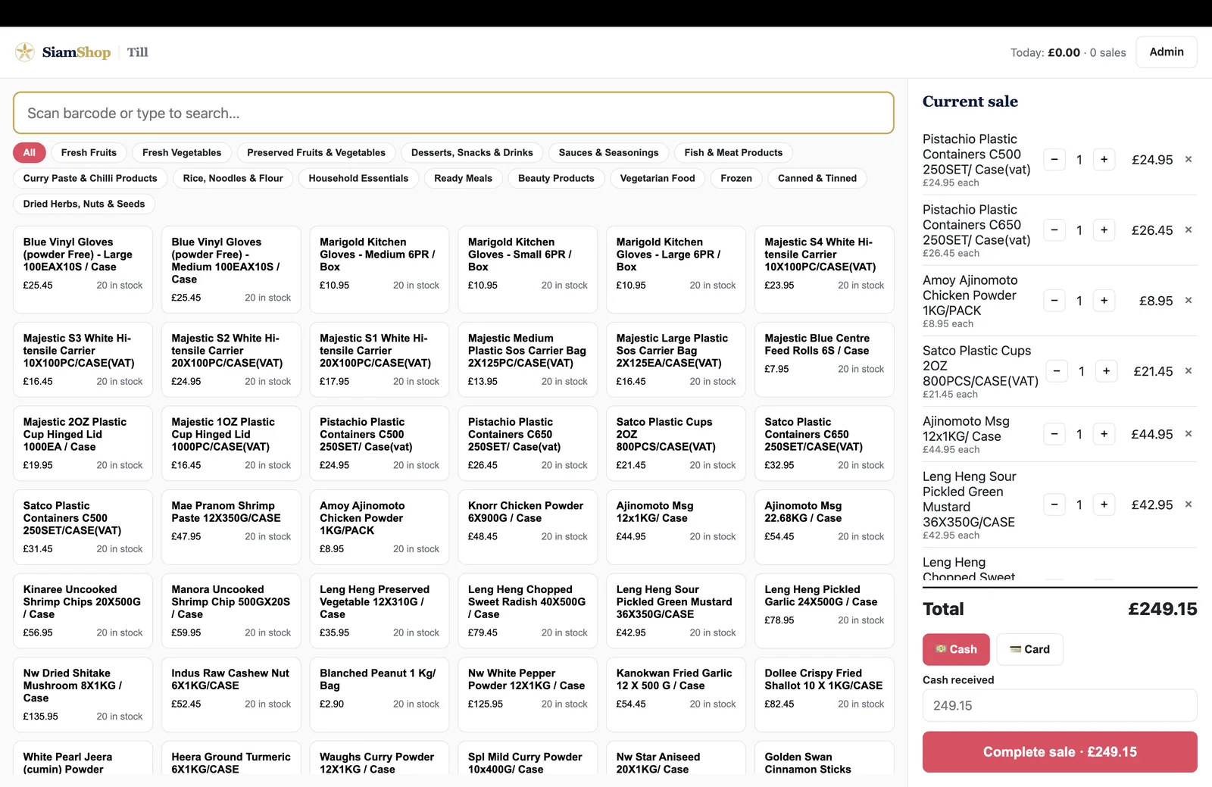Click the barcode search field
The height and width of the screenshot is (787, 1212).
pos(454,113)
